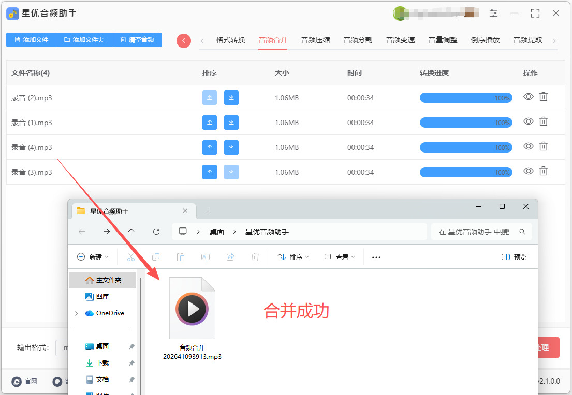Click the red collapse arrow circle button
The height and width of the screenshot is (395, 572).
coord(183,40)
